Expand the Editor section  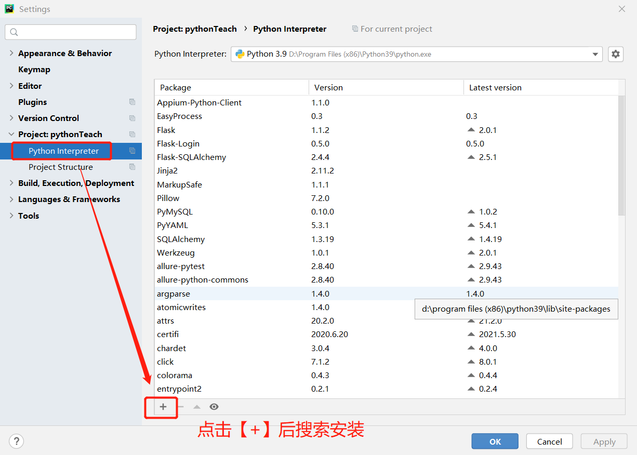click(x=11, y=86)
